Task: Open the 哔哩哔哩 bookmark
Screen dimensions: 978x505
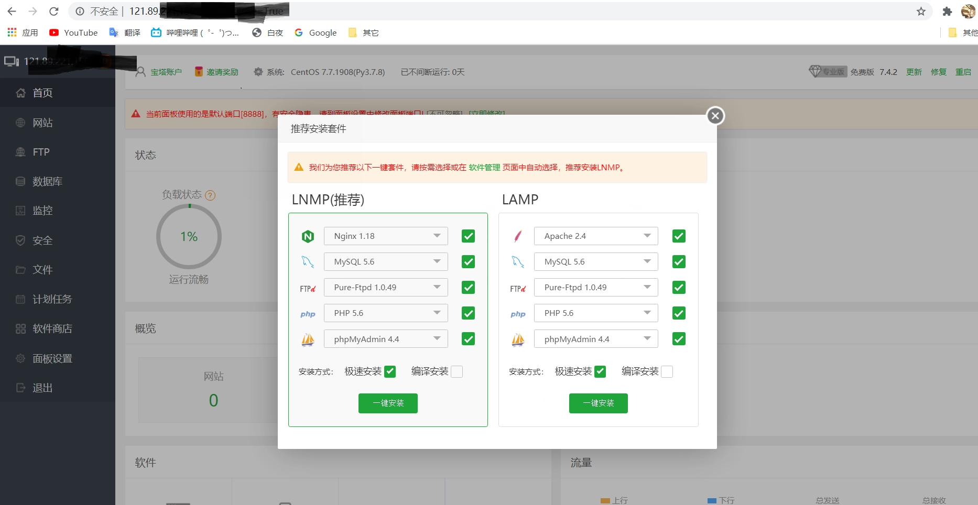Action: pos(195,32)
